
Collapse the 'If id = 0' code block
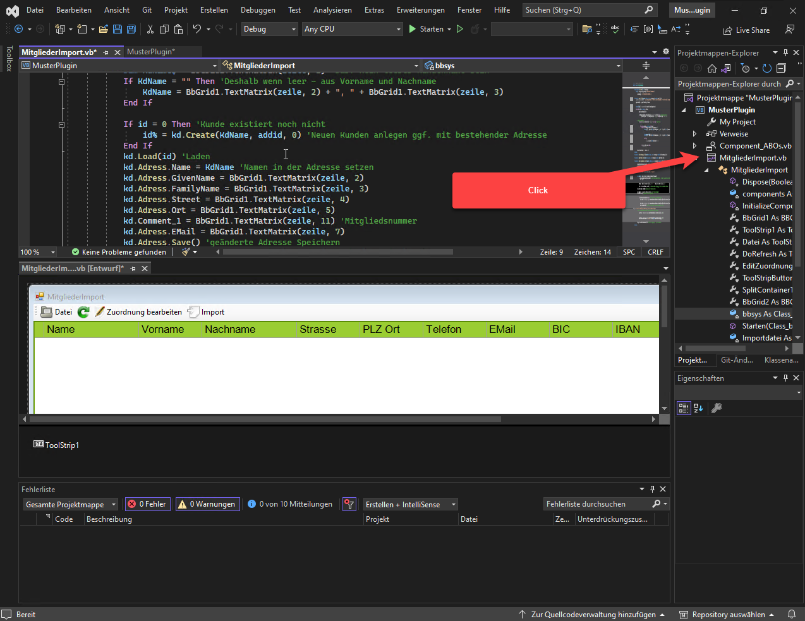click(x=61, y=124)
